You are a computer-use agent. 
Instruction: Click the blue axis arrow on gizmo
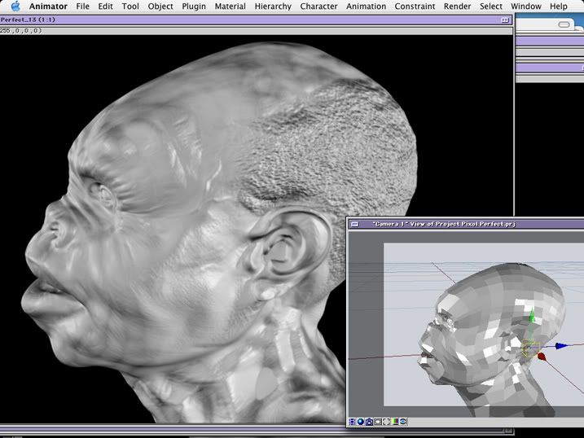tap(561, 346)
